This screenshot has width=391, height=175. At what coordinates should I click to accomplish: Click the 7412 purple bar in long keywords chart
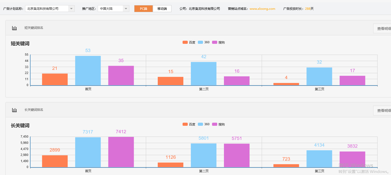click(x=121, y=152)
